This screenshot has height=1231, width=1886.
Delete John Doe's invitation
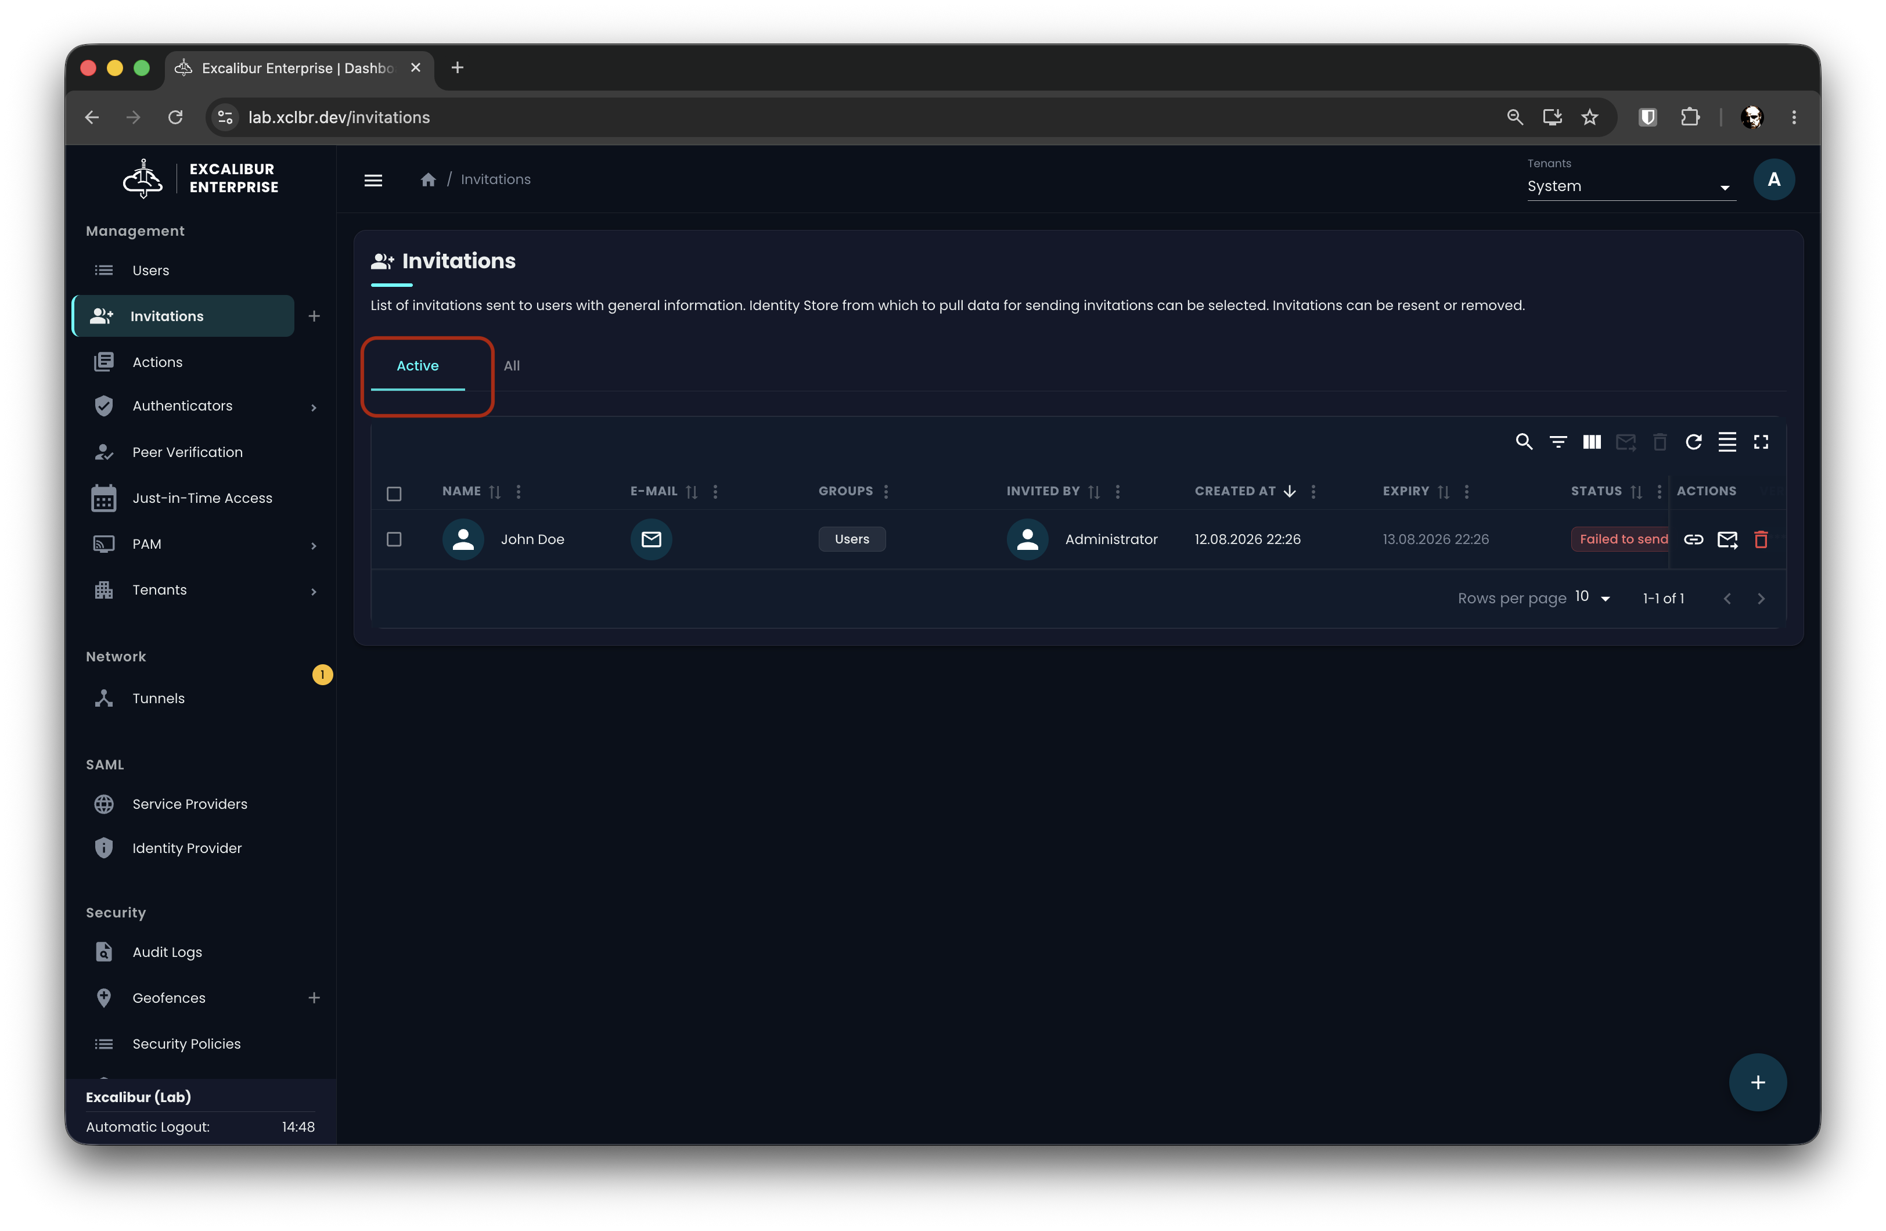coord(1761,539)
